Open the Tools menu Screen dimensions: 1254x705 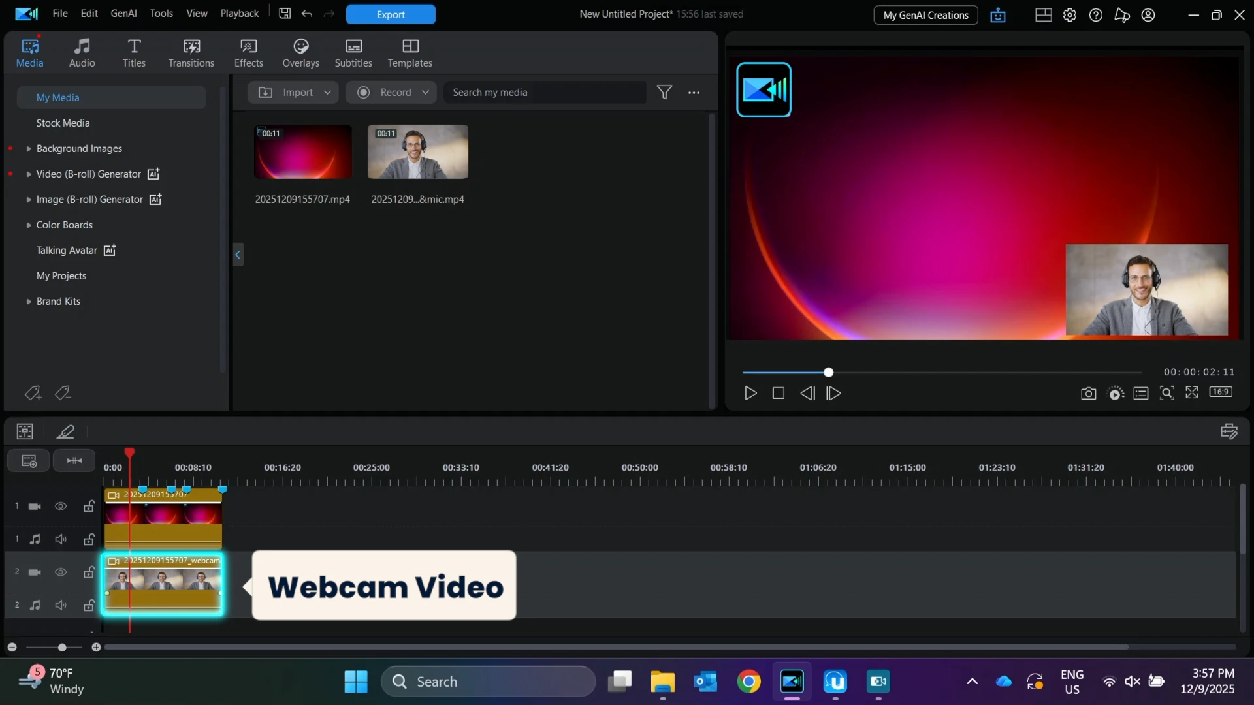click(161, 14)
